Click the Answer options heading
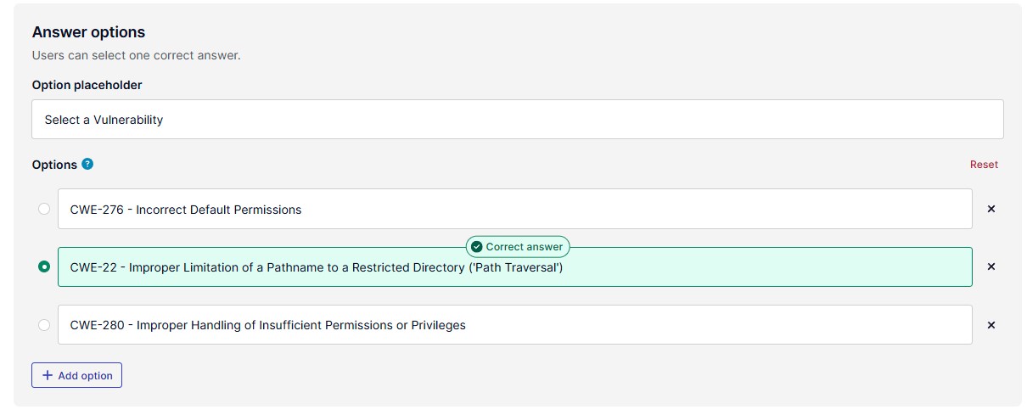 (x=88, y=32)
